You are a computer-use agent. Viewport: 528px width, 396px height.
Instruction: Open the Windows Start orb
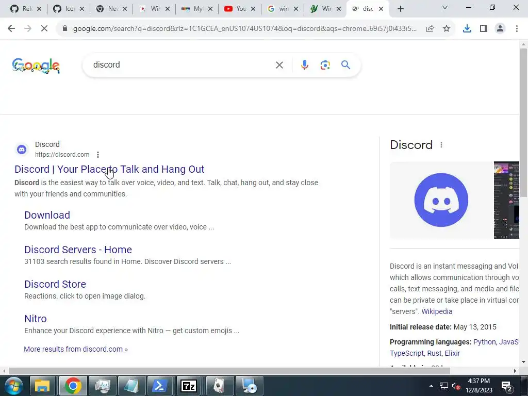coord(13,386)
